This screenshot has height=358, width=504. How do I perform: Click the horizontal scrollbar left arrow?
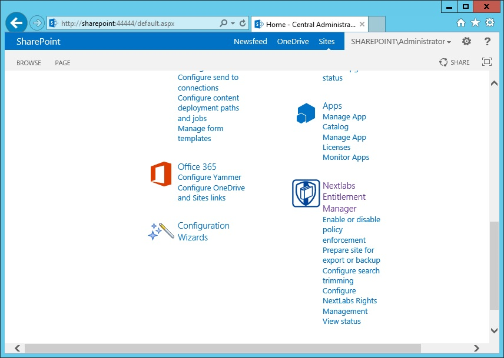(17, 348)
